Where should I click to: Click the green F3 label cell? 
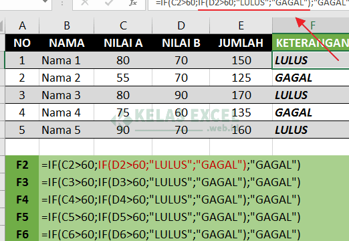[x=22, y=182]
